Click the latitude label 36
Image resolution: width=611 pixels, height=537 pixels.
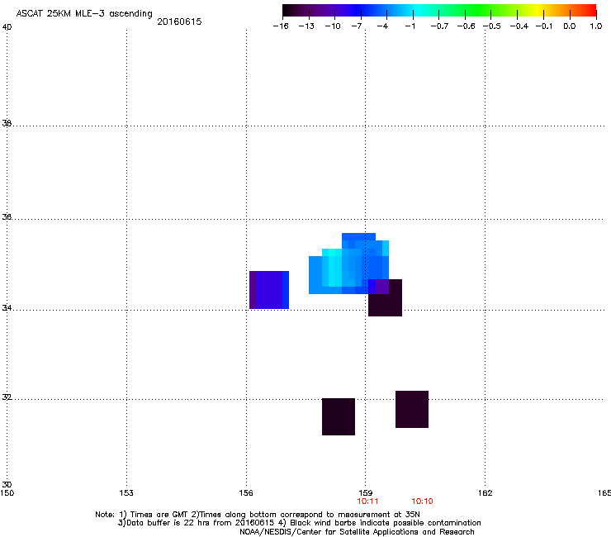click(x=7, y=216)
